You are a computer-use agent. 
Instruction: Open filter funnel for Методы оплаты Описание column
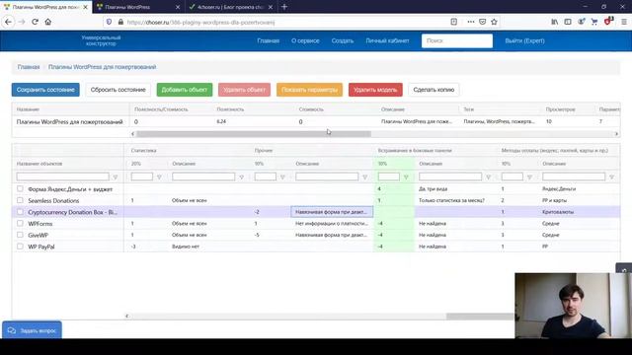click(x=611, y=177)
